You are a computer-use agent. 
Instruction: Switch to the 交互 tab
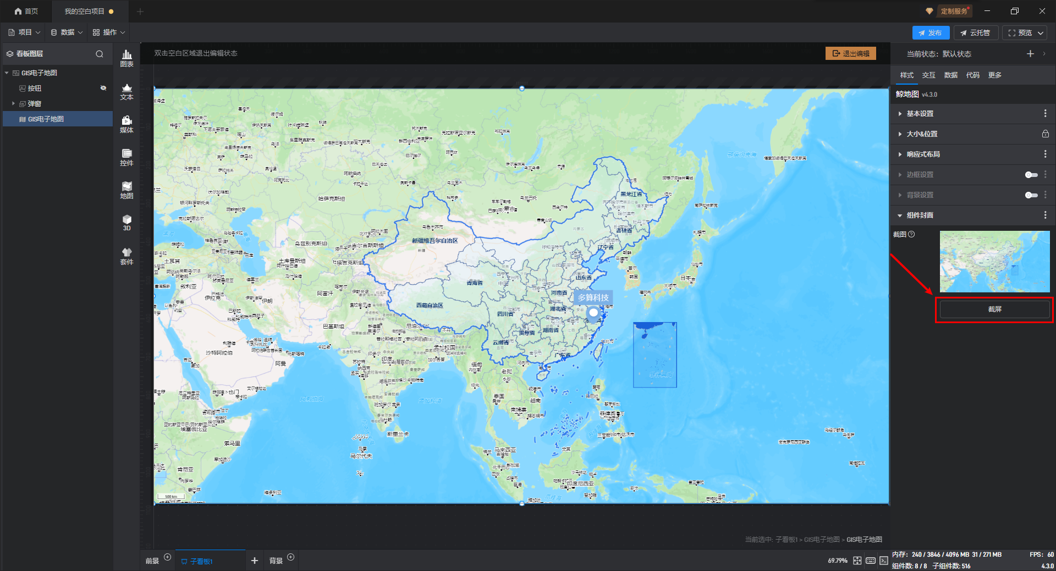[x=928, y=75]
